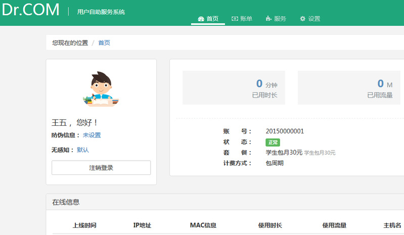Open the 账单 tab
The image size is (404, 235).
(242, 19)
